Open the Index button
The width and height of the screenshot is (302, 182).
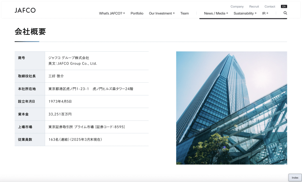coord(295,178)
